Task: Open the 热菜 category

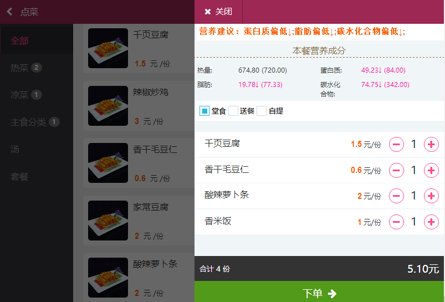Action: pyautogui.click(x=20, y=68)
